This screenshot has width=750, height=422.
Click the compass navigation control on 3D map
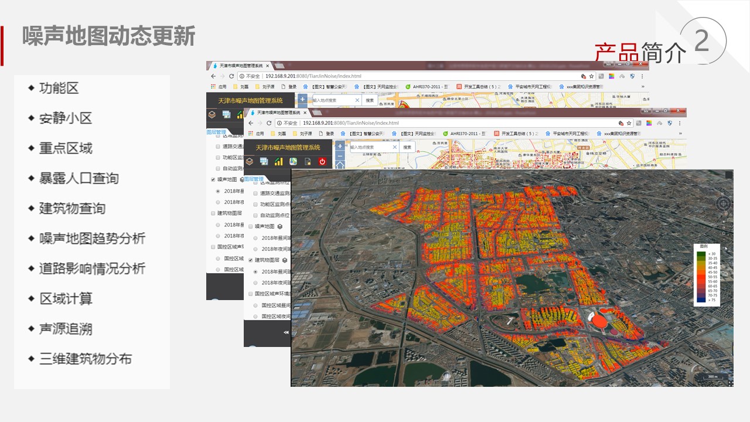click(724, 204)
